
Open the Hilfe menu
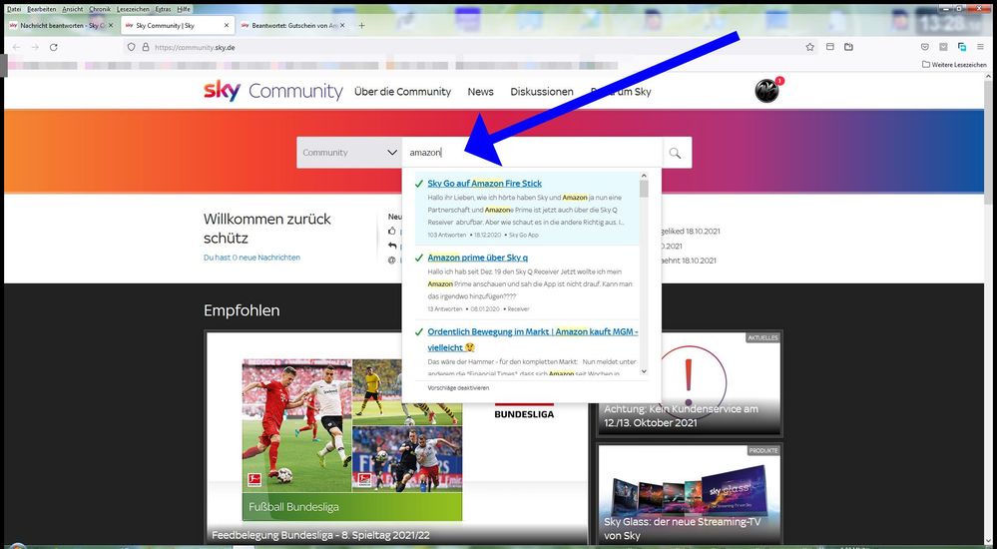point(184,9)
